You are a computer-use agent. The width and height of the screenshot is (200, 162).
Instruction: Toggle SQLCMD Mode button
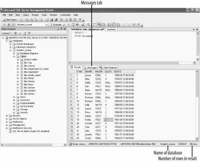(x=103, y=25)
